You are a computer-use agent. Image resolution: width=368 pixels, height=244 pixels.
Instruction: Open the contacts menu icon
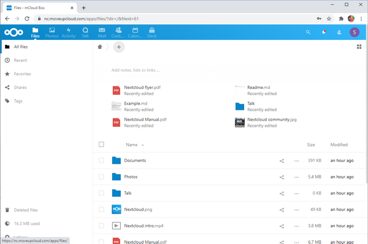click(x=339, y=32)
